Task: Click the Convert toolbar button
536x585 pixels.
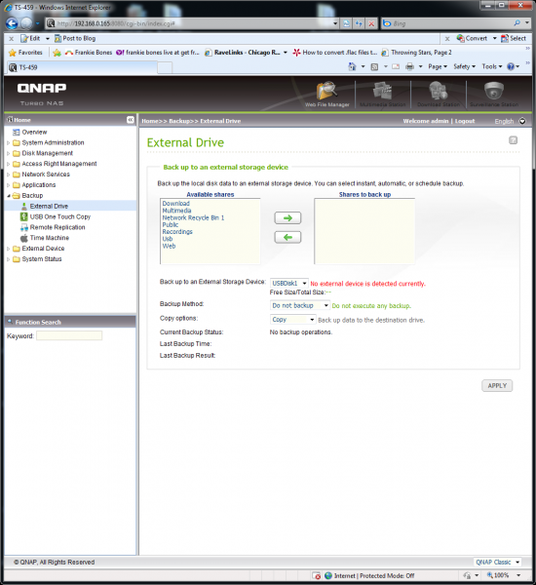Action: coord(472,38)
